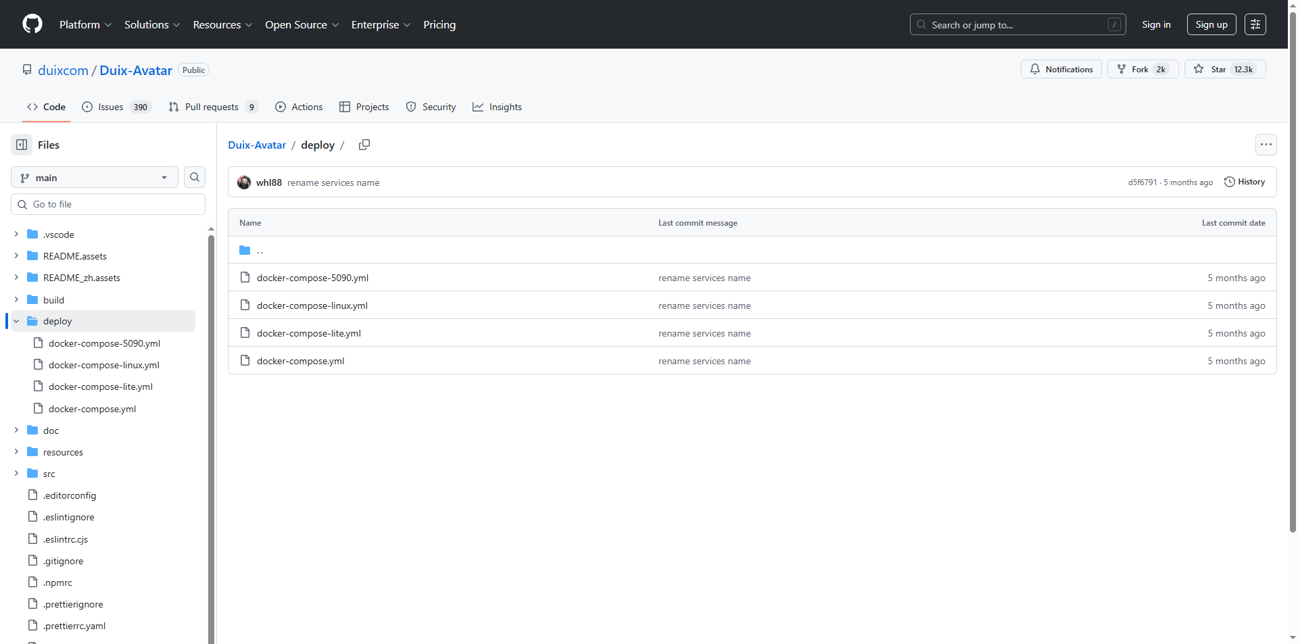Collapse the deploy folder chevron

(x=16, y=321)
